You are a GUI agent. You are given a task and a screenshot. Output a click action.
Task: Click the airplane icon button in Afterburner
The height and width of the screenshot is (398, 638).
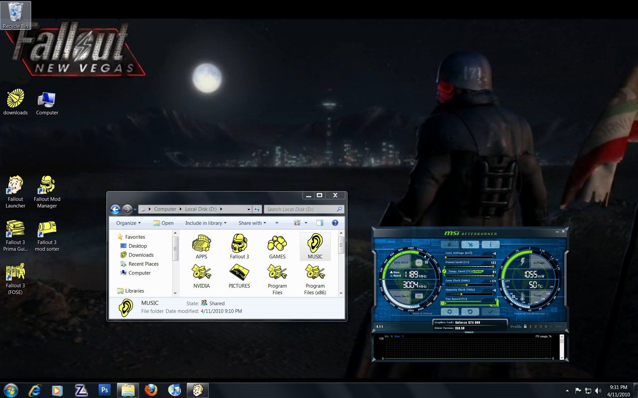pyautogui.click(x=470, y=244)
